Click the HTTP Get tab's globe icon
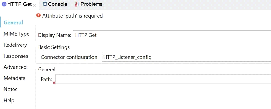Viewport: 271px width, 109px height. coord(4,4)
